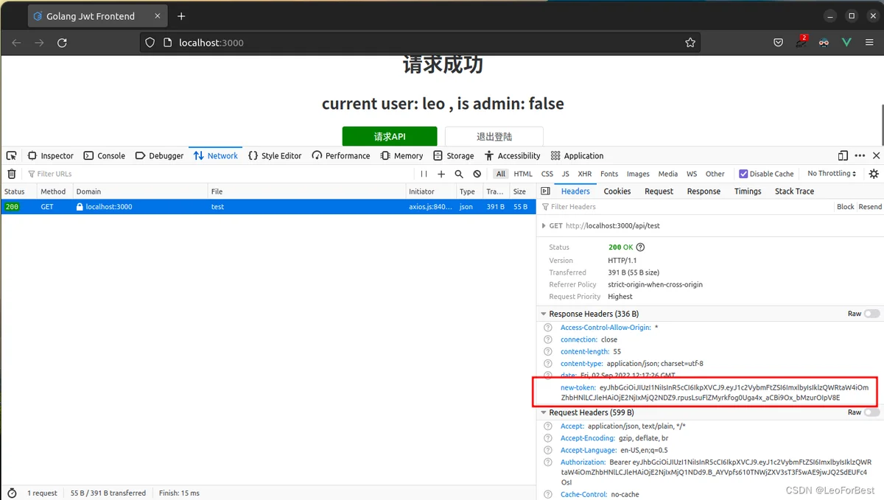Filter requests by CSS type
The height and width of the screenshot is (500, 884).
547,174
